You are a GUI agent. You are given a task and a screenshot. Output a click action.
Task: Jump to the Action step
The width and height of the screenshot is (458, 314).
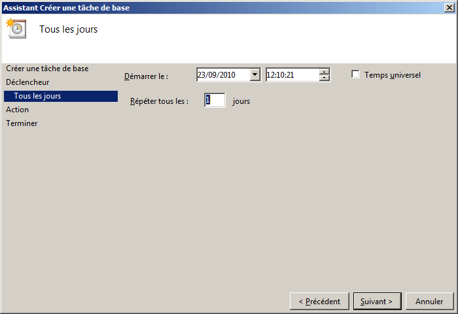pos(18,110)
